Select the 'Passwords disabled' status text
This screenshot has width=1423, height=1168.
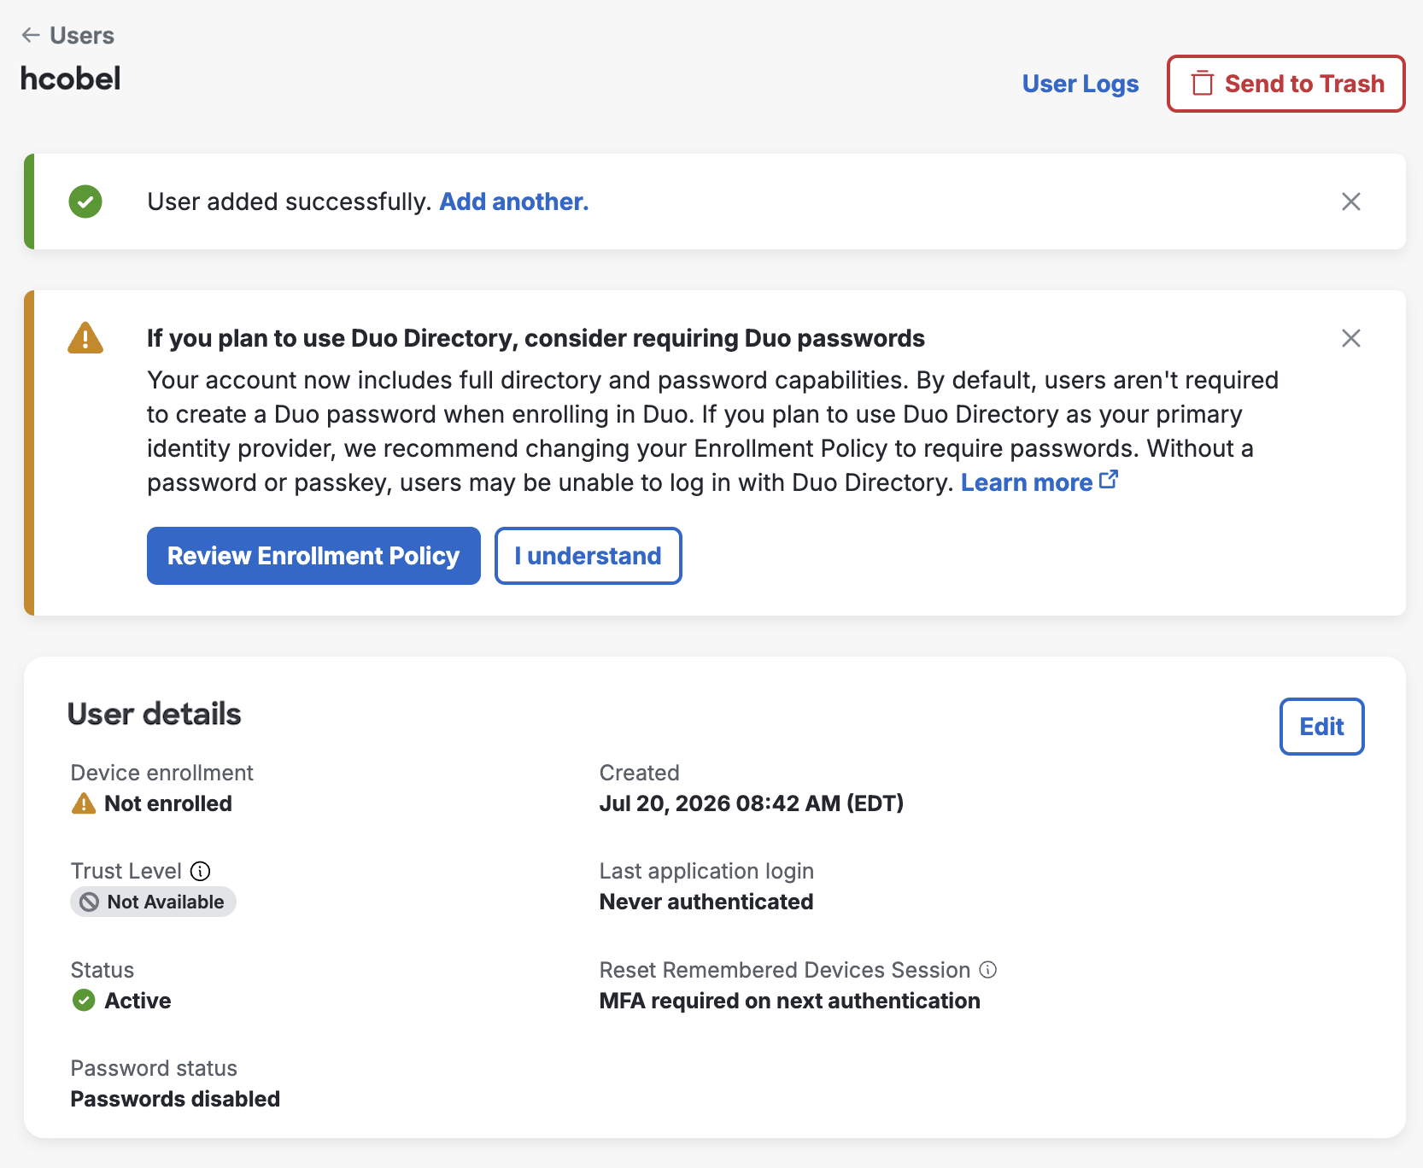175,1099
